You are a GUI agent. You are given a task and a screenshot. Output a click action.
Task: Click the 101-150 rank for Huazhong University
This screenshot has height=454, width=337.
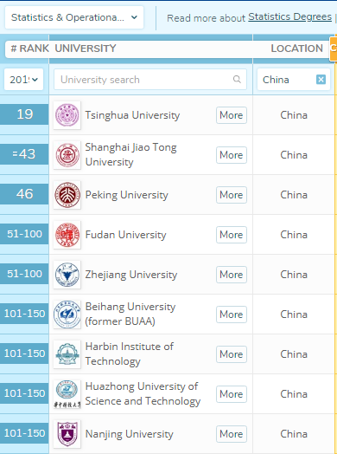coord(24,393)
